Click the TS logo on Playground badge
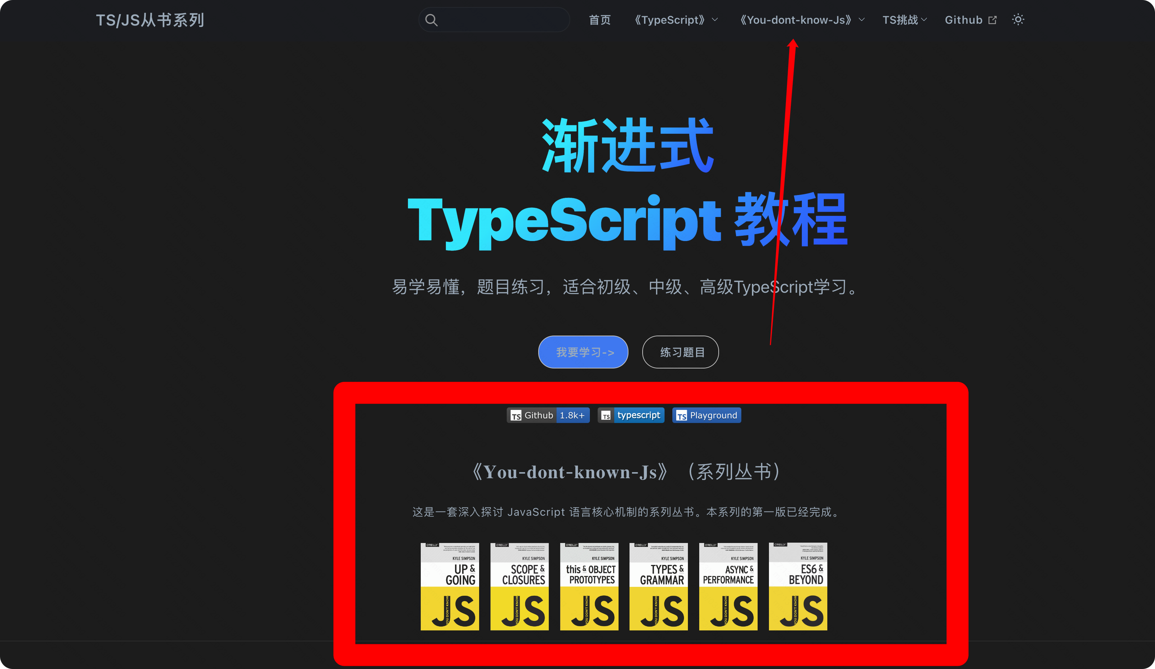Image resolution: width=1155 pixels, height=669 pixels. [682, 416]
